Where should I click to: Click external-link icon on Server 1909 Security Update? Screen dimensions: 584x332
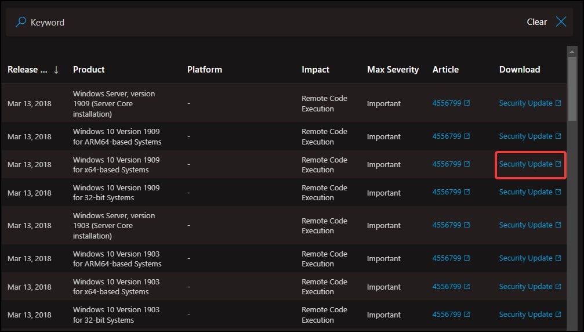click(x=558, y=103)
